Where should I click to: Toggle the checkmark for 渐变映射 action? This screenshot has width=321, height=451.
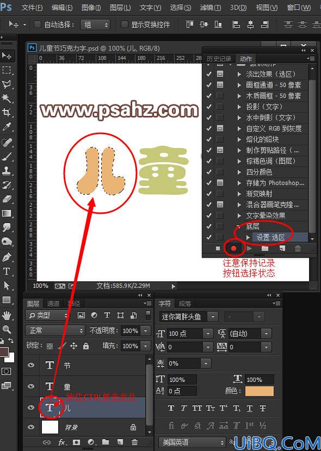click(x=209, y=194)
